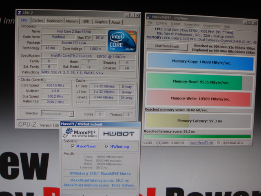Image resolution: width=261 pixels, height=196 pixels.
Task: Click the Revision value E0
Action: 127,68
